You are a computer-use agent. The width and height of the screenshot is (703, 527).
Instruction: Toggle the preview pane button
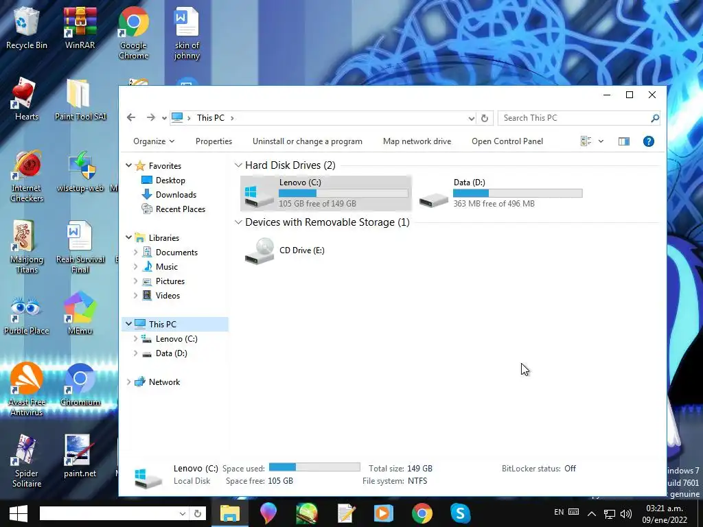623,141
